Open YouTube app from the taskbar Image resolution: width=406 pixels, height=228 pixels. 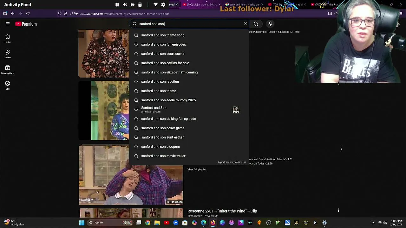[x=166, y=223]
